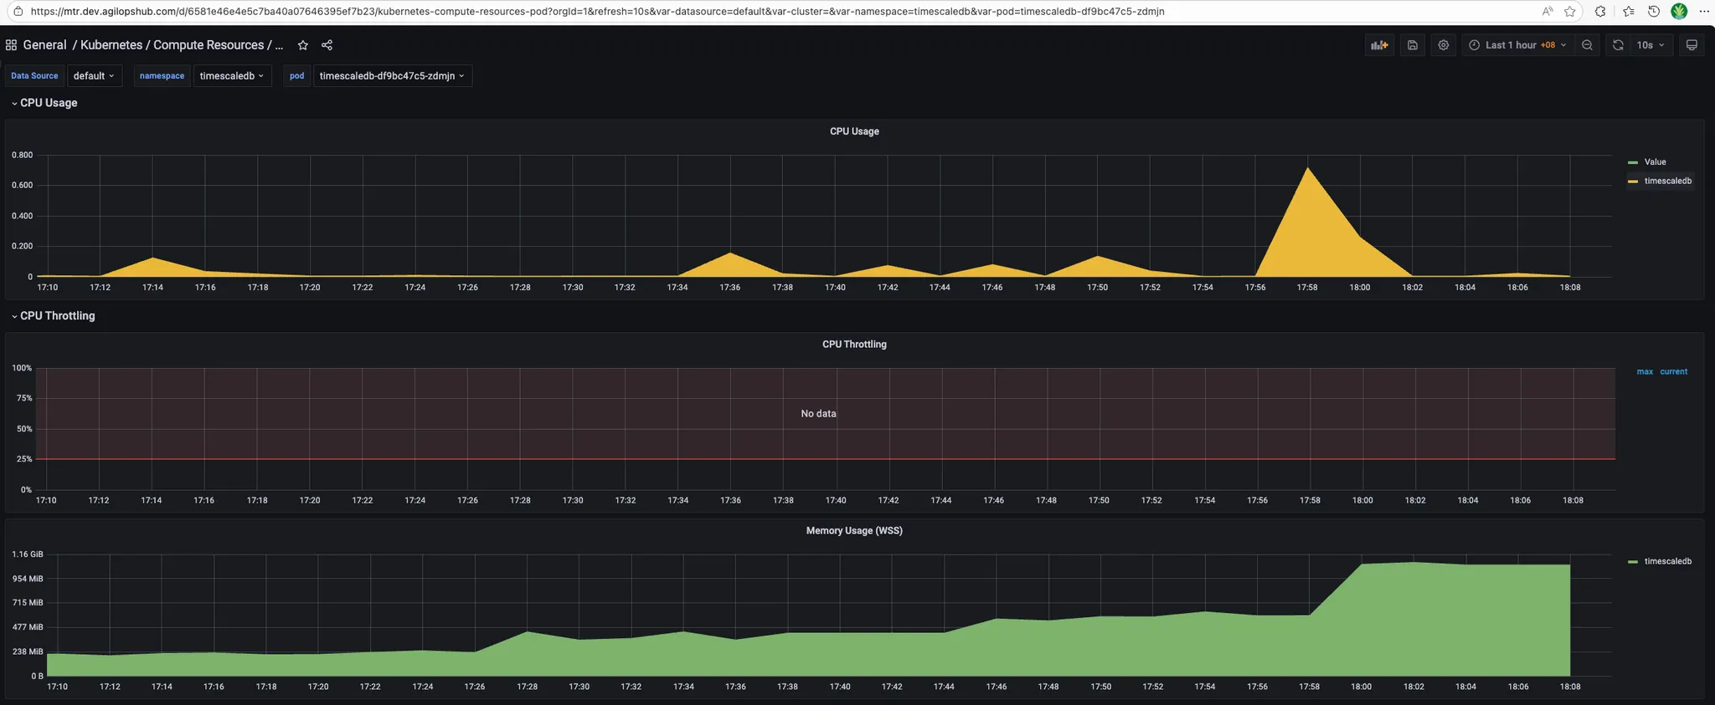Refresh the dashboard now

click(x=1618, y=45)
